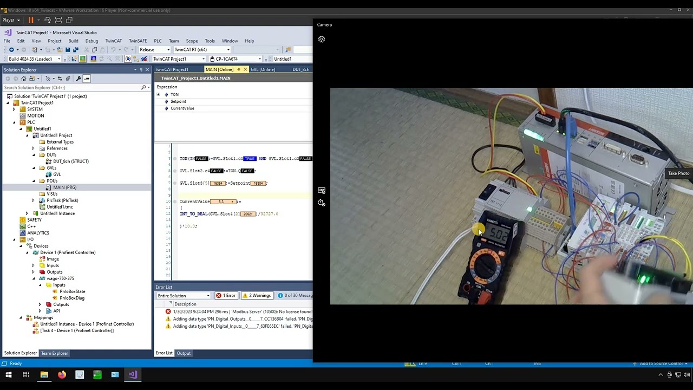The image size is (693, 390).
Task: Switch to the Output tab
Action: point(184,353)
